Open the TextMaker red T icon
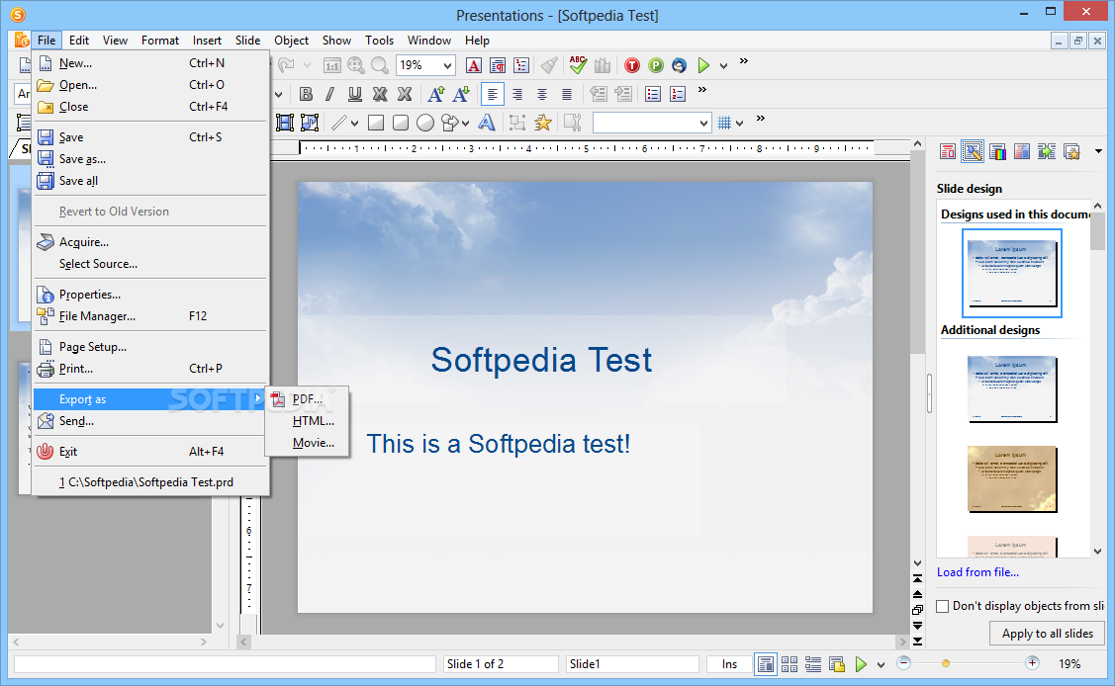Viewport: 1115px width, 686px height. click(x=631, y=65)
